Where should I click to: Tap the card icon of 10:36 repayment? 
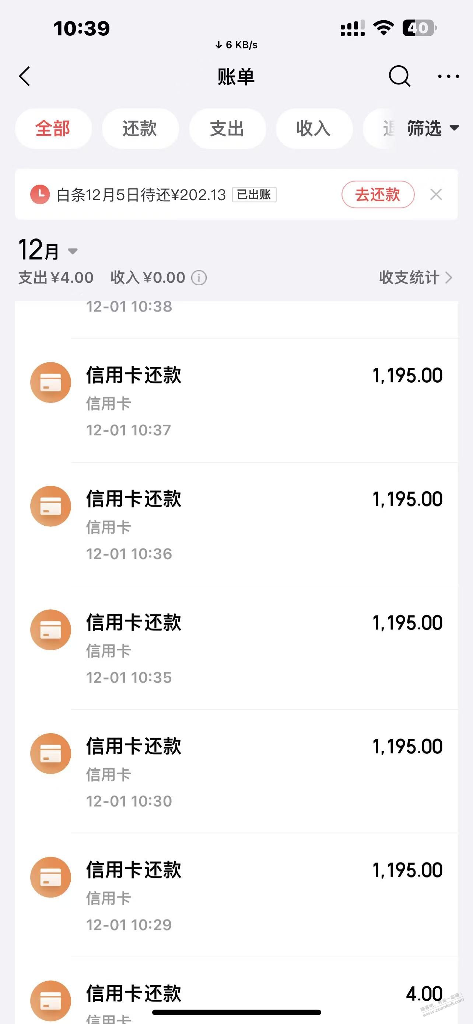point(50,506)
